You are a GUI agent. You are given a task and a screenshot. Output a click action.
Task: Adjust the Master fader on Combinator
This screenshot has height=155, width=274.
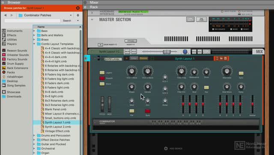[253, 104]
